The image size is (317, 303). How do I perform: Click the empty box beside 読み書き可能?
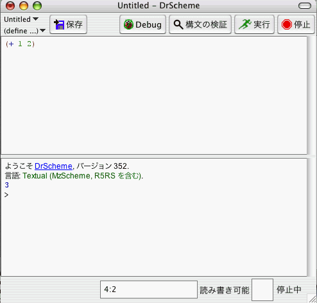click(x=262, y=290)
